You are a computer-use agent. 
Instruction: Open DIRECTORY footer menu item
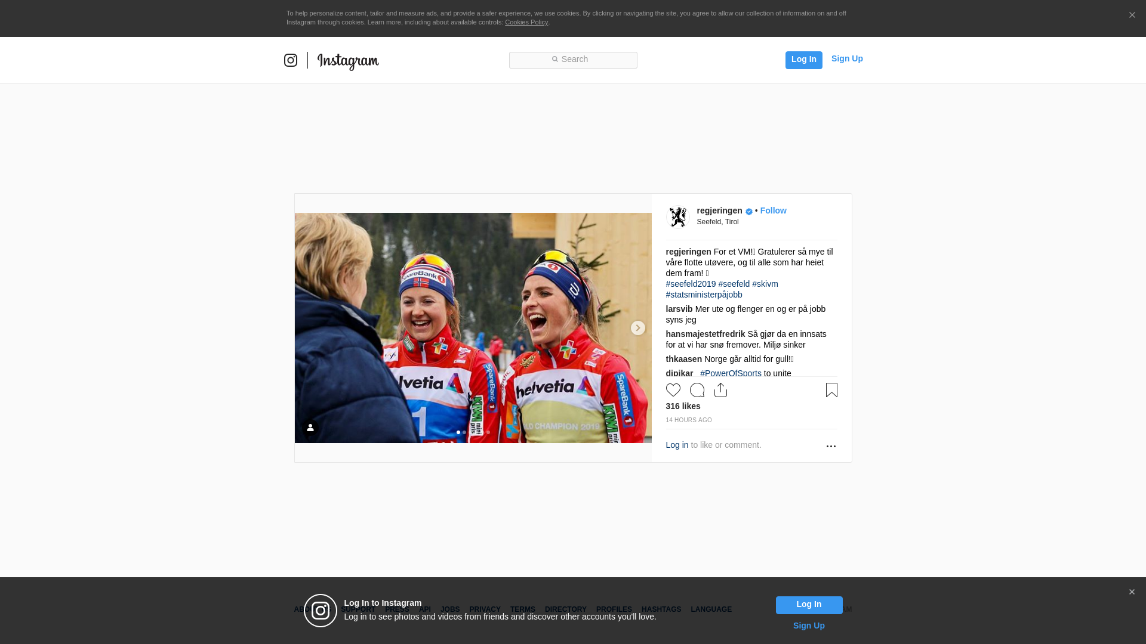(565, 609)
